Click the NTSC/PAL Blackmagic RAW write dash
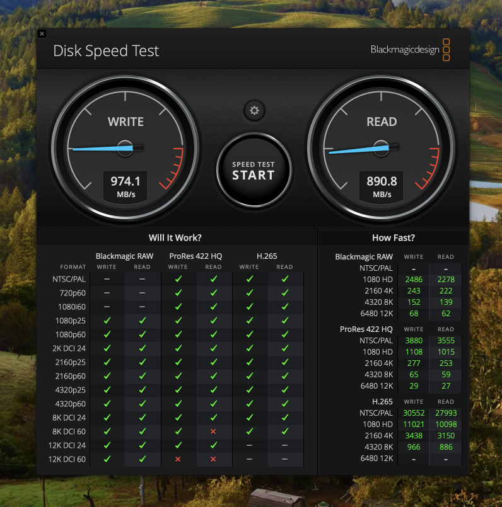The height and width of the screenshot is (507, 502). click(107, 279)
